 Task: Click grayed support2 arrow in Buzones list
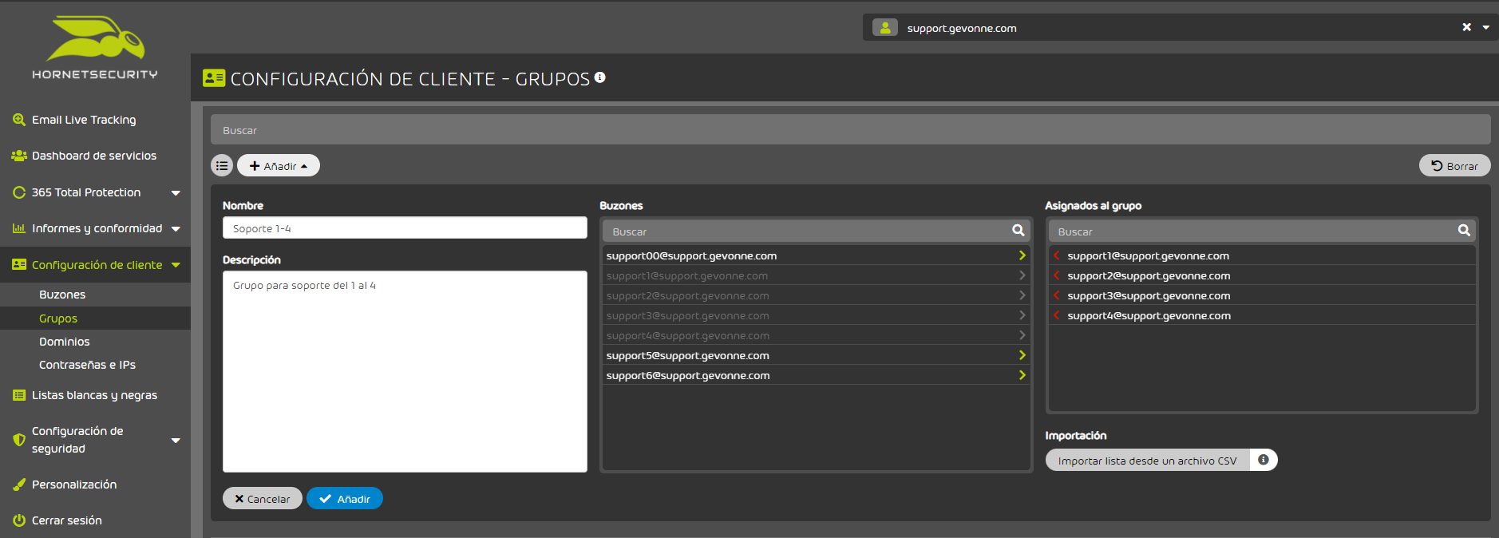[1022, 295]
